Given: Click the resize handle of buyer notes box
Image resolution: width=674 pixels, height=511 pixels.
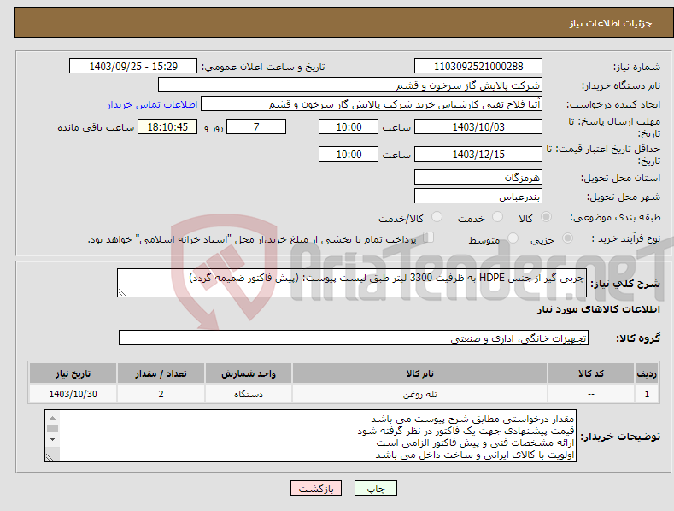Looking at the screenshot, I should [x=50, y=457].
